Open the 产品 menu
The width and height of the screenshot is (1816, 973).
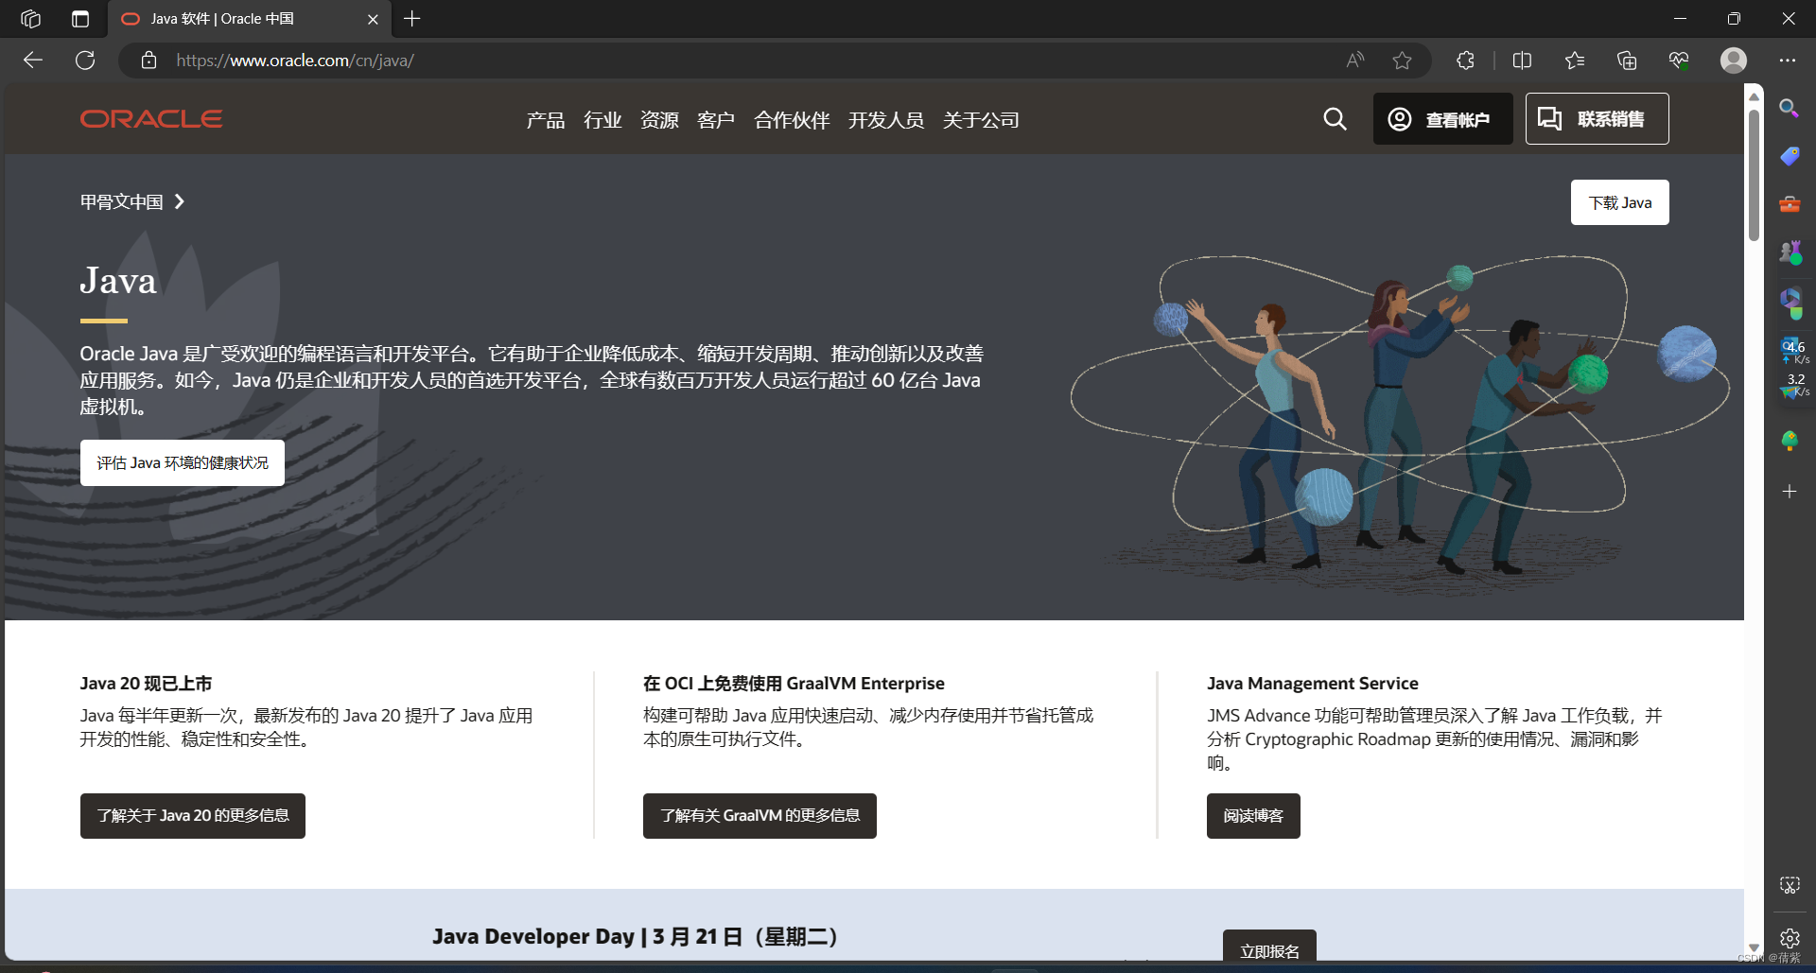click(546, 120)
